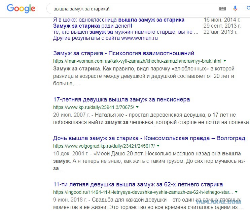
Task: Open the on-screen keyboard icon
Action: [x=222, y=8]
